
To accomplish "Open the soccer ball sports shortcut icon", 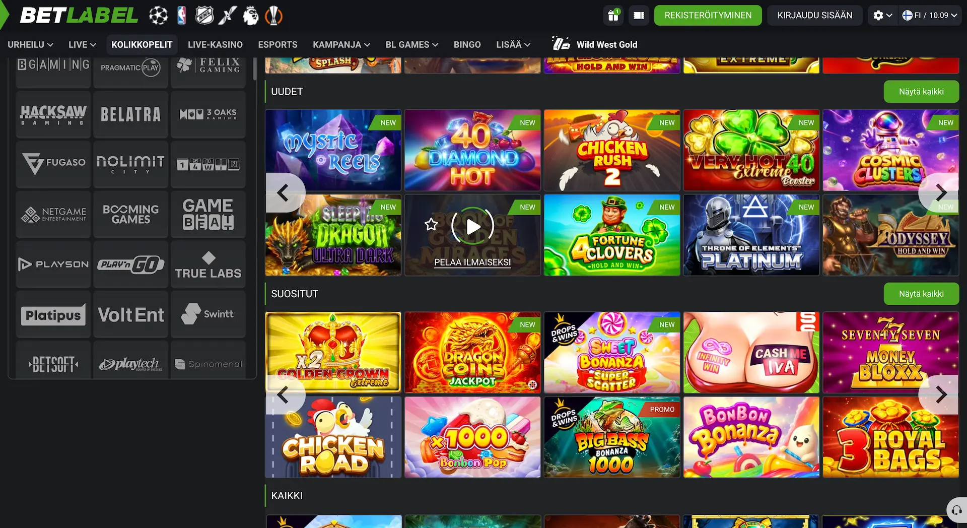I will pyautogui.click(x=158, y=16).
